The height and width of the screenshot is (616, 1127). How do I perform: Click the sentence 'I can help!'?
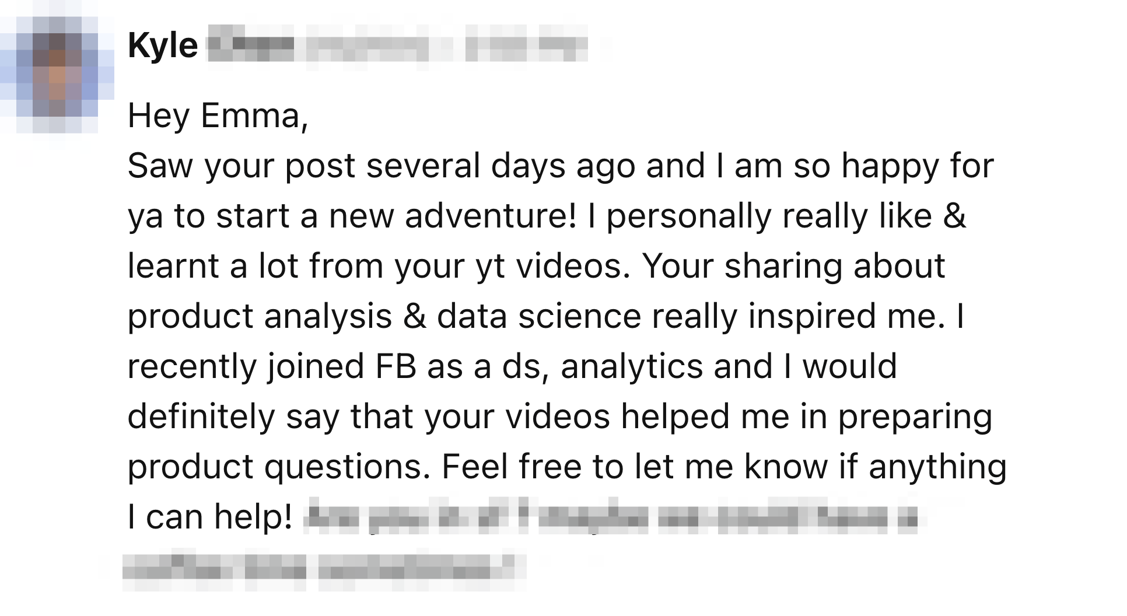tap(210, 517)
